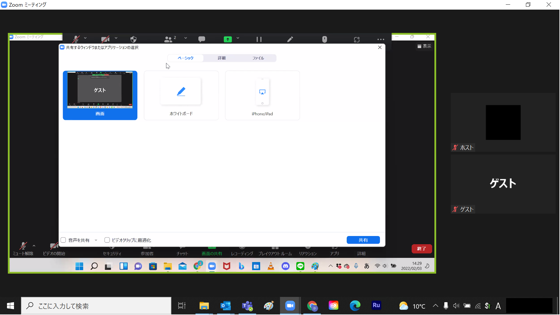Check the ビデオクリップに最適化 checkbox

coord(107,240)
